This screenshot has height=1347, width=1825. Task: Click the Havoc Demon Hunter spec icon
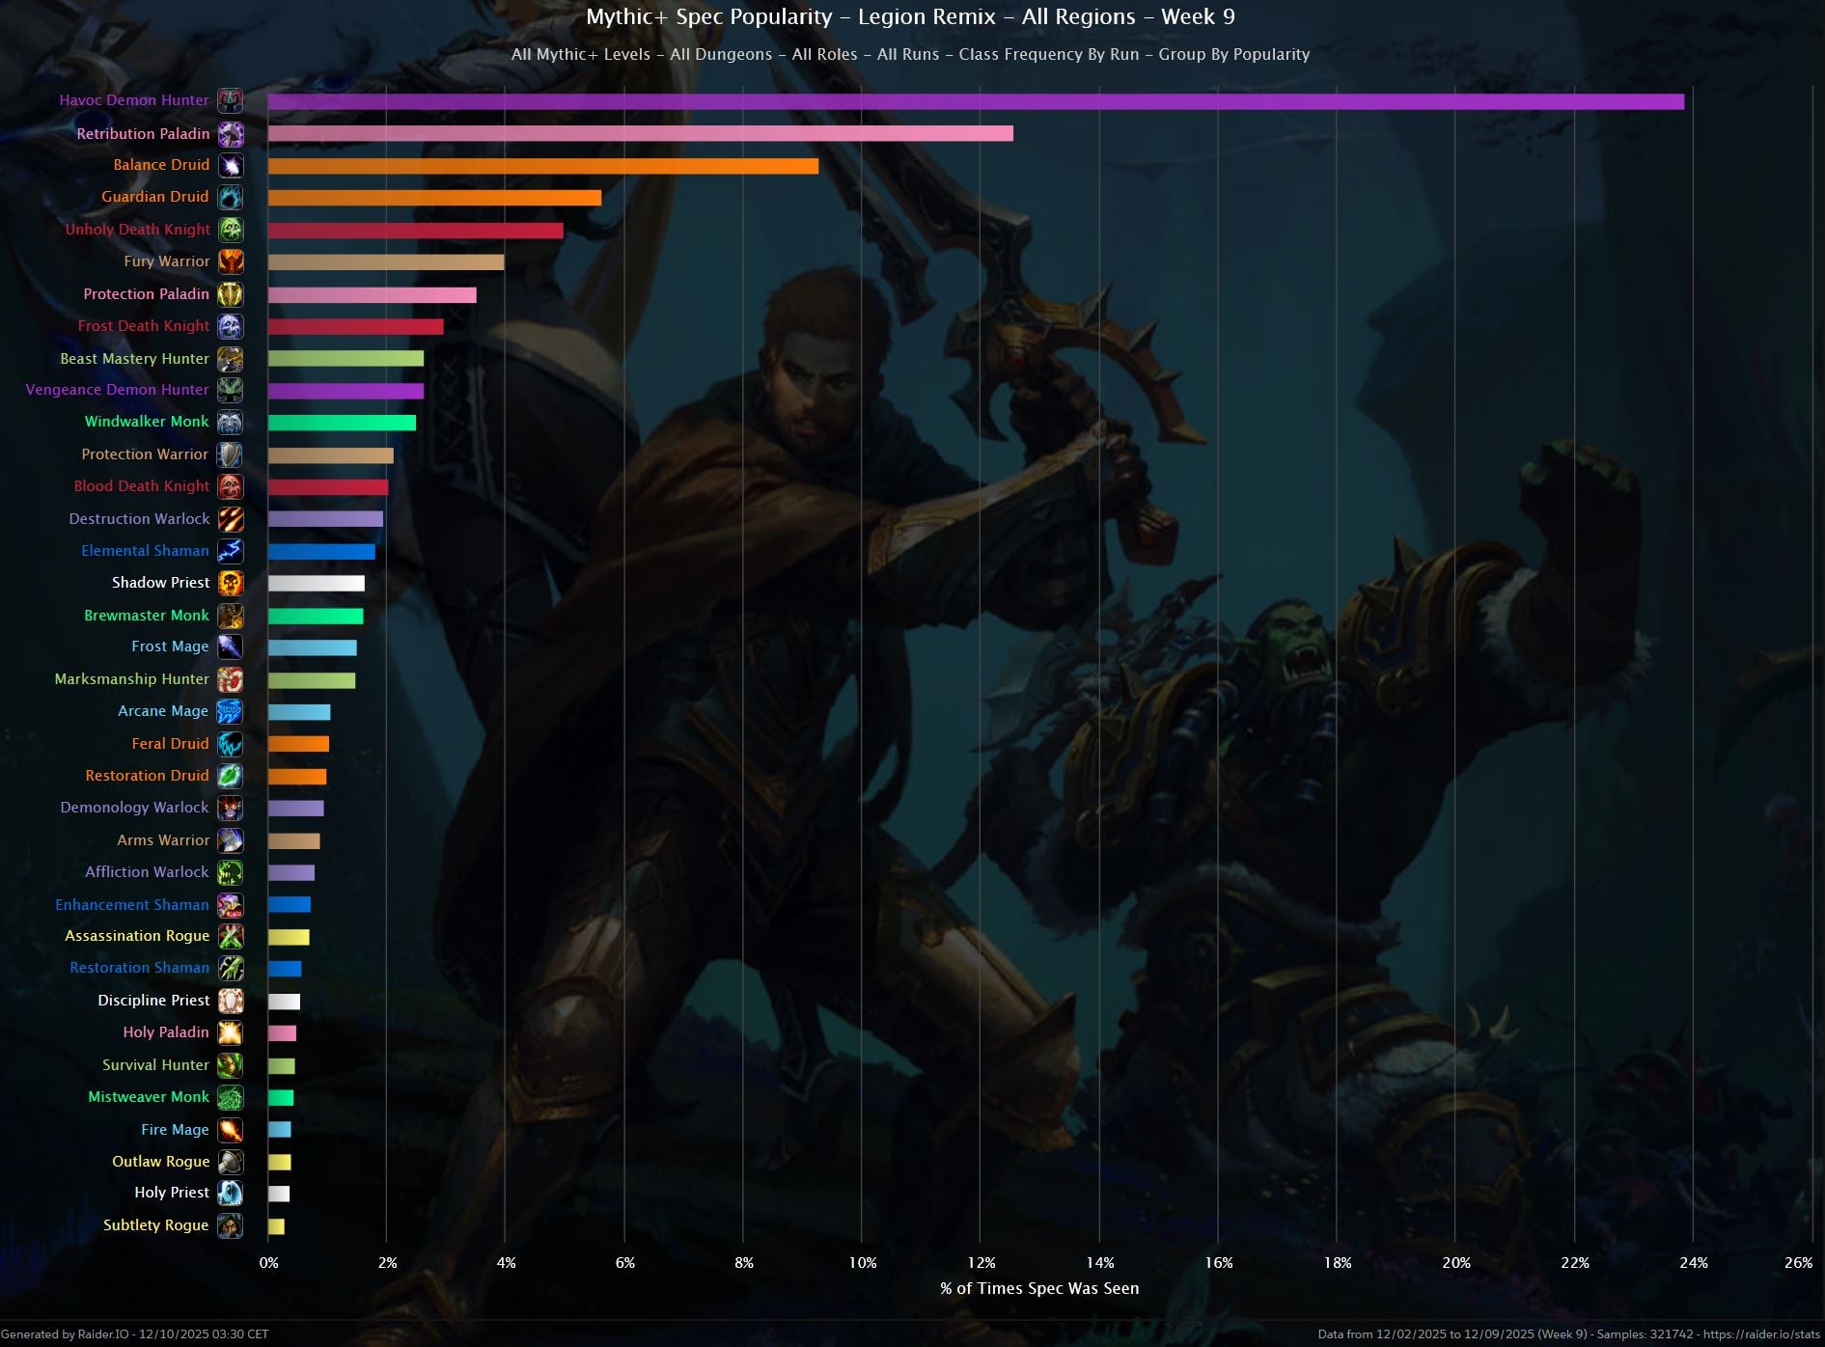230,100
